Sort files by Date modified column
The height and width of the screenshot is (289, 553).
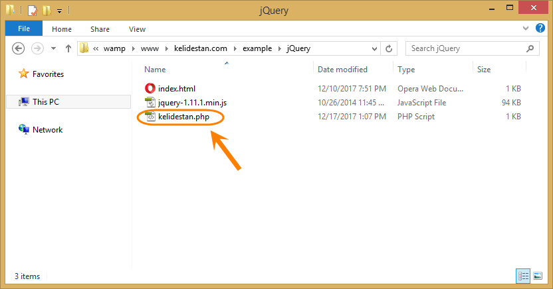point(342,69)
